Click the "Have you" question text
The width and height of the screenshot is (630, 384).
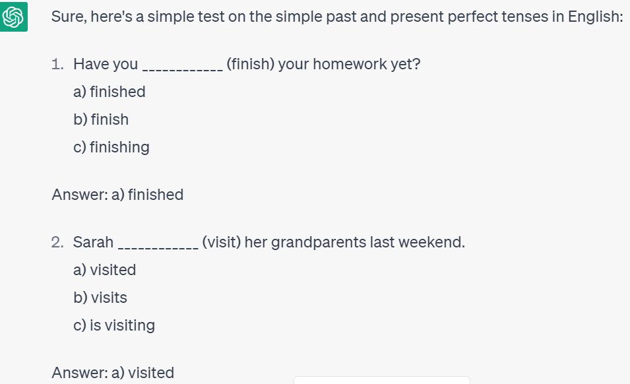coord(106,64)
